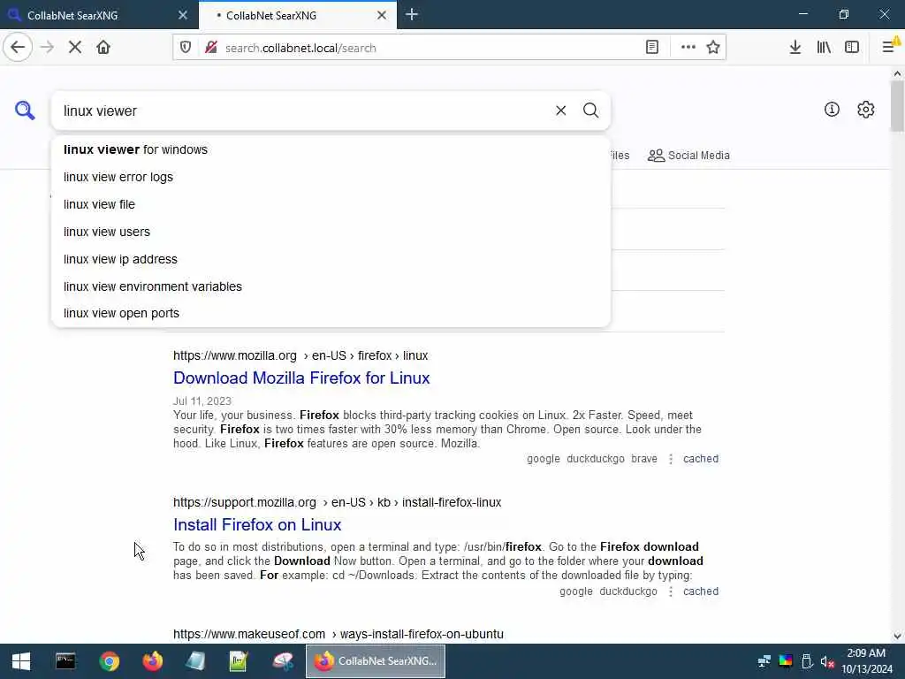Open cached version of Install Firefox result

pos(701,591)
